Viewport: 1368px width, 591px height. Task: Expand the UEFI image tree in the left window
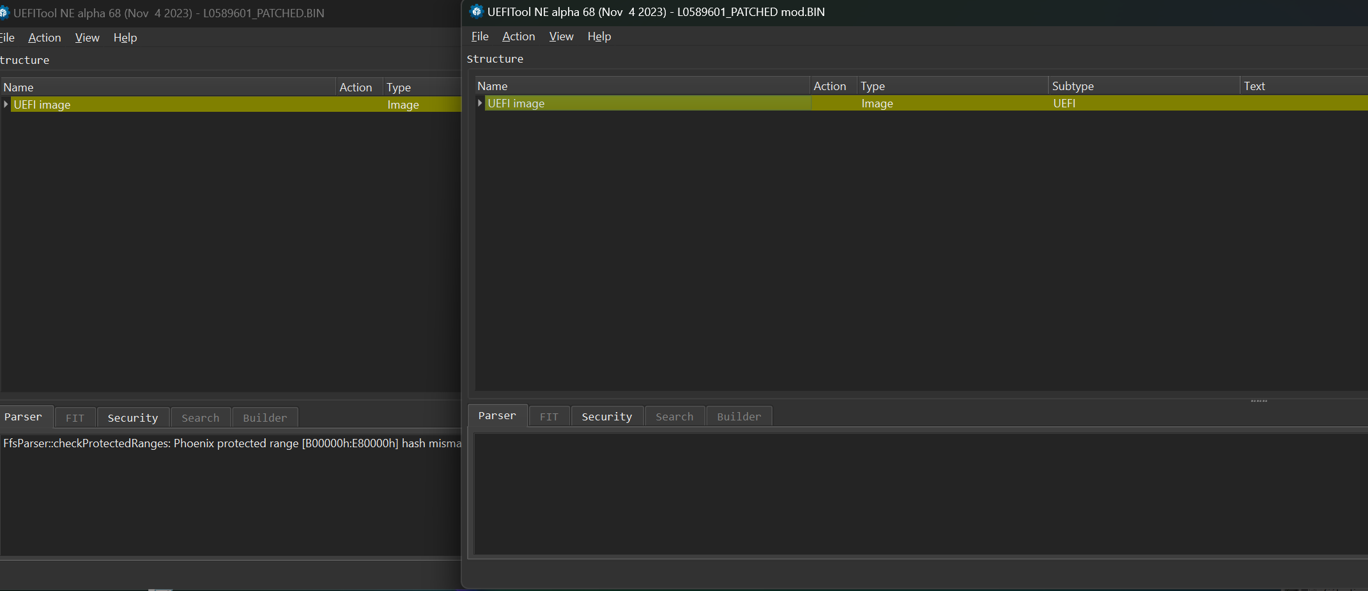tap(6, 104)
